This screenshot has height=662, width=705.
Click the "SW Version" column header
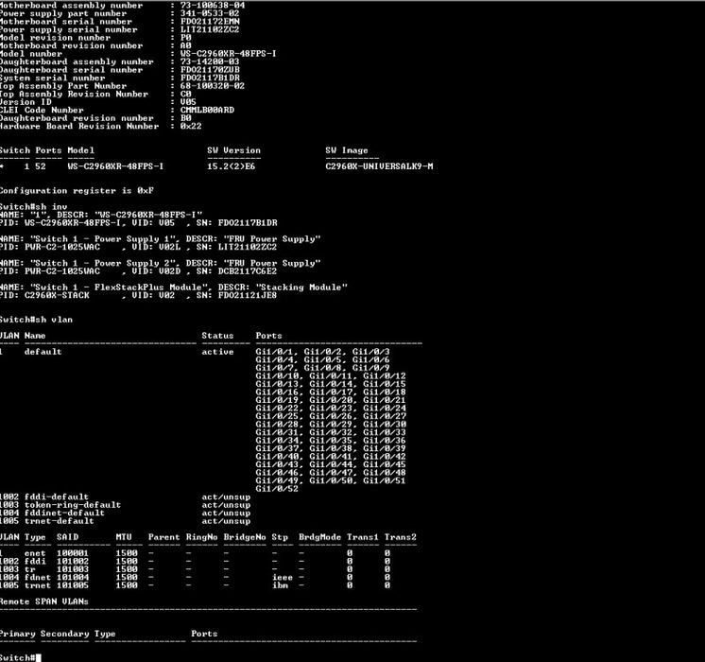click(x=233, y=150)
